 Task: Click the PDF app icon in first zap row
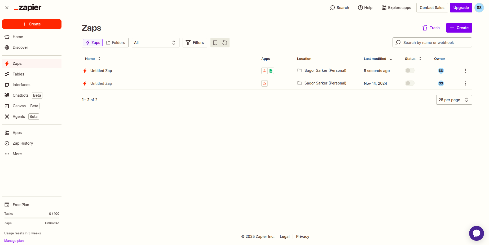click(265, 71)
